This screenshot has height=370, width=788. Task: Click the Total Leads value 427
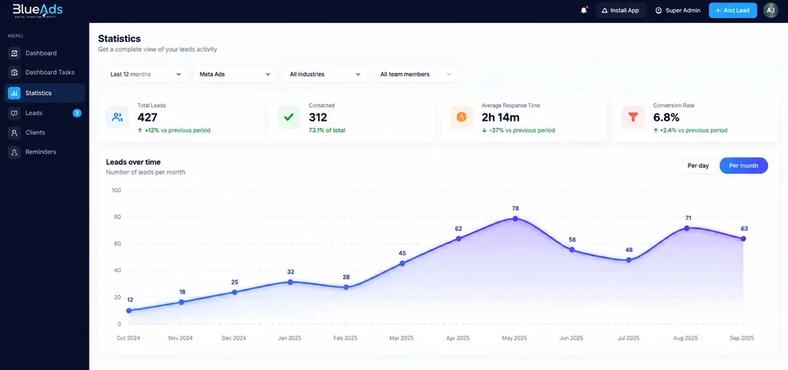click(148, 117)
